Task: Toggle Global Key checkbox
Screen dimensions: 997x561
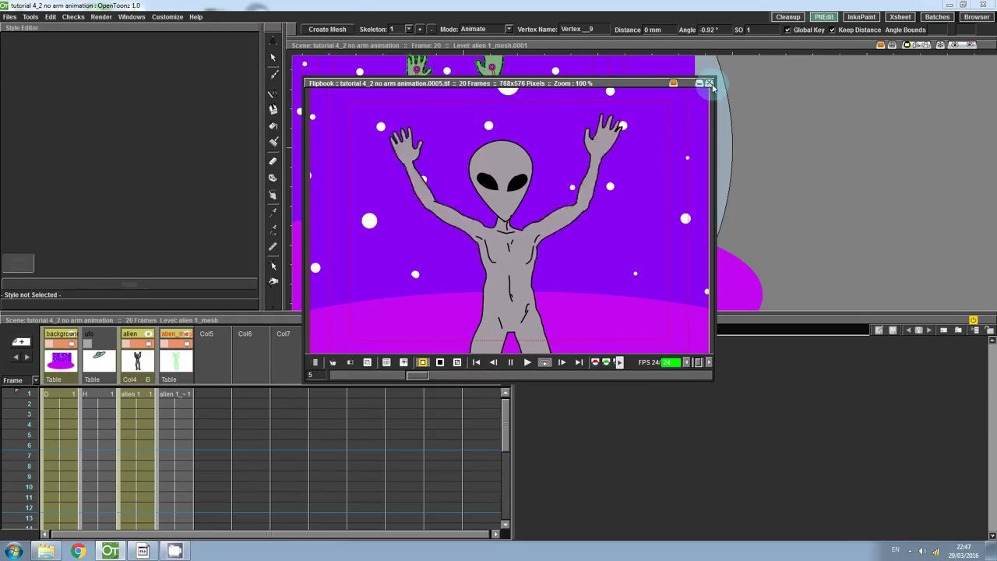Action: [x=787, y=30]
